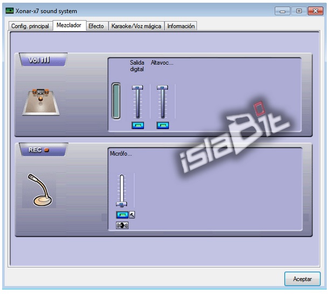Go to the Información tab

point(181,26)
